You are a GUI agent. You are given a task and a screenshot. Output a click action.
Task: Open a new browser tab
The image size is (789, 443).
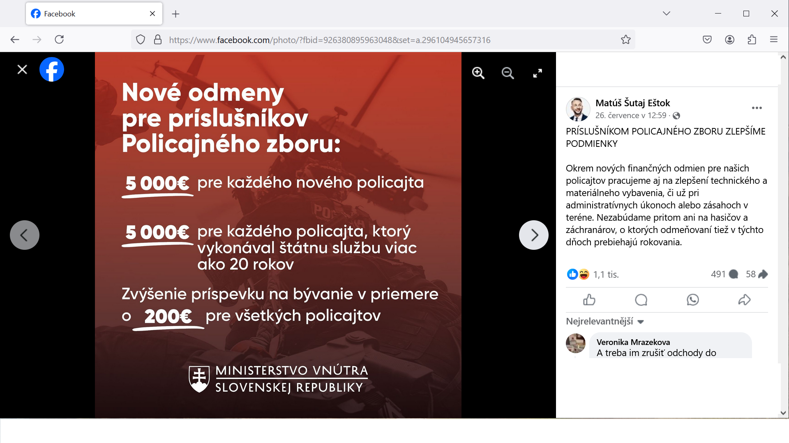click(x=175, y=14)
